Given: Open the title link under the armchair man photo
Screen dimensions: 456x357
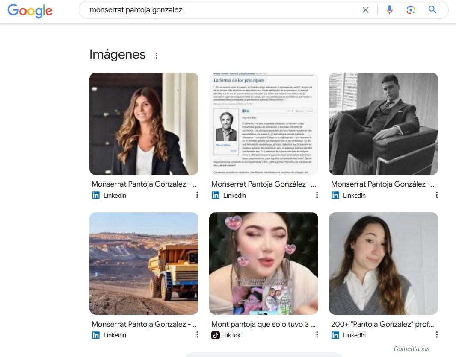Looking at the screenshot, I should (x=383, y=184).
